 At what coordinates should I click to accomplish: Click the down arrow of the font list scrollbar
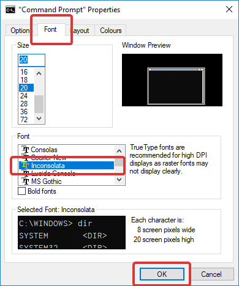(119, 180)
